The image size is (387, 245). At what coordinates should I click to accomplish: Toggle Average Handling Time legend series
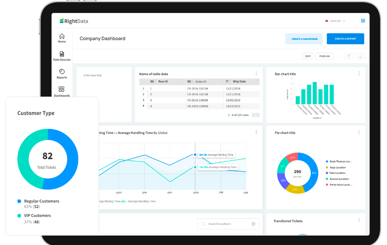(138, 201)
